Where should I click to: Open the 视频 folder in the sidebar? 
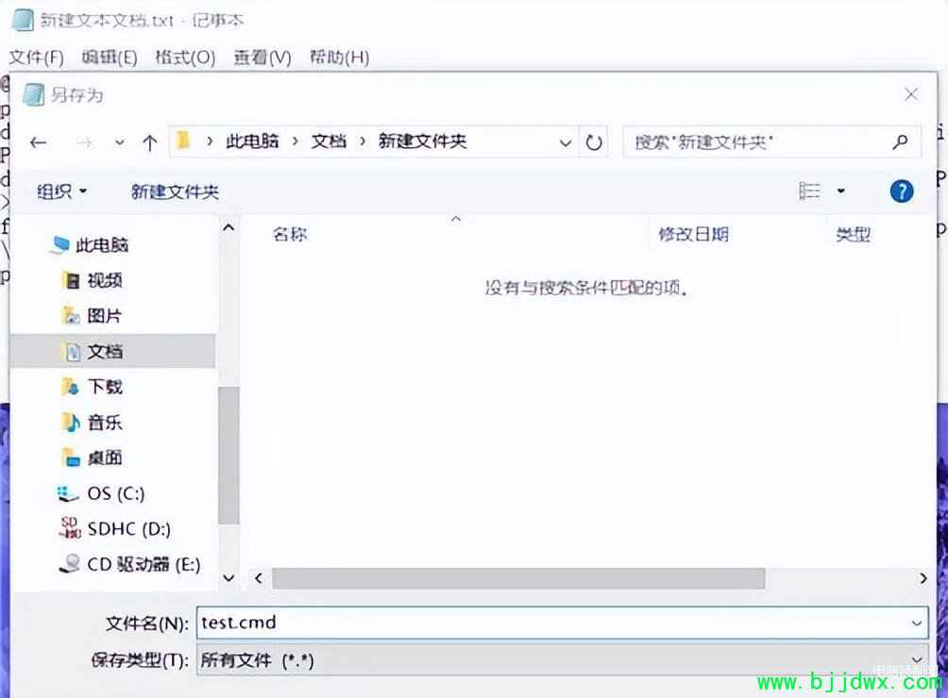(104, 280)
